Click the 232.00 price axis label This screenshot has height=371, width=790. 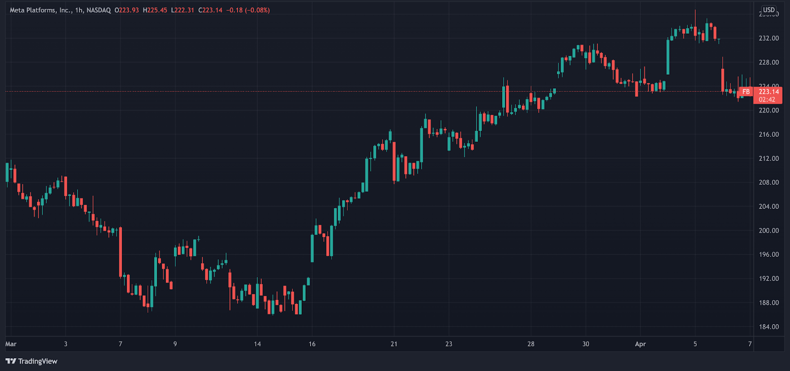pyautogui.click(x=769, y=39)
